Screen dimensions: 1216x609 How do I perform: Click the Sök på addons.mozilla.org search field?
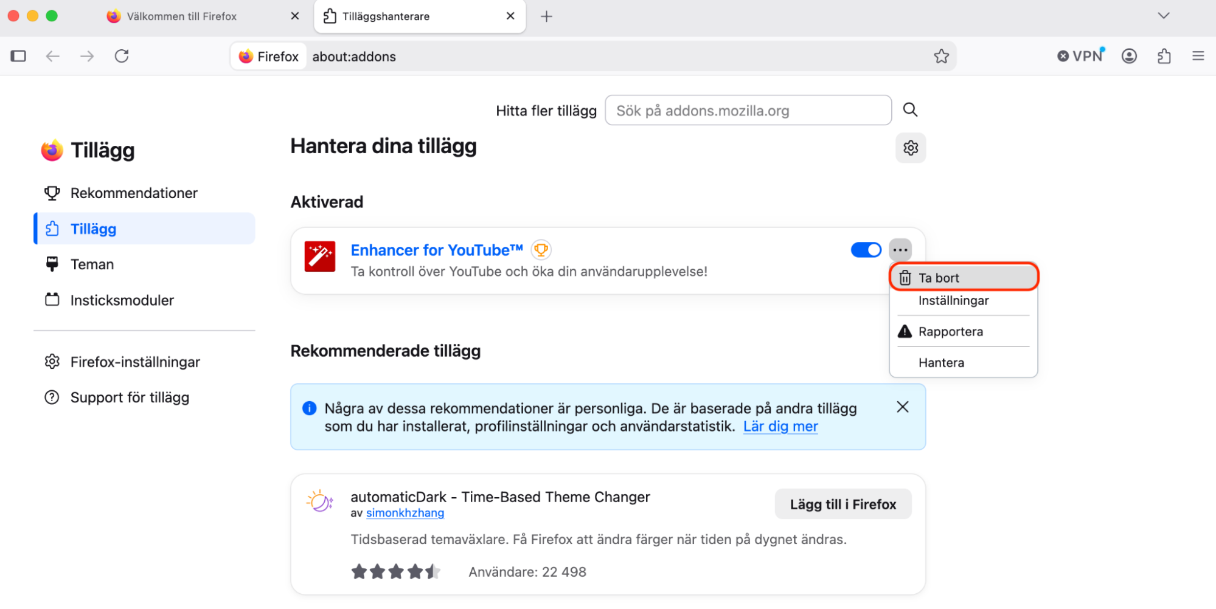[748, 111]
